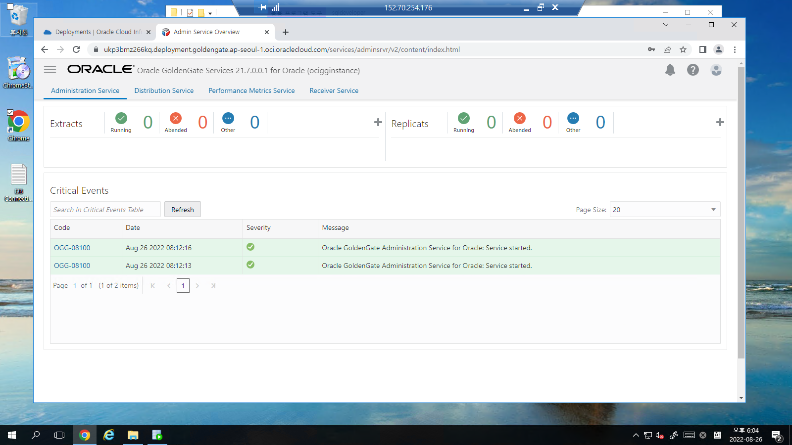Go back in Chrome browser
The height and width of the screenshot is (445, 792).
click(x=45, y=49)
